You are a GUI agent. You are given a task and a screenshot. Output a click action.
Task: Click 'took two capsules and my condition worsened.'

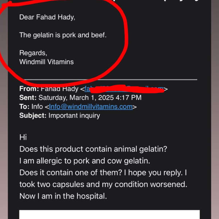[103, 184]
